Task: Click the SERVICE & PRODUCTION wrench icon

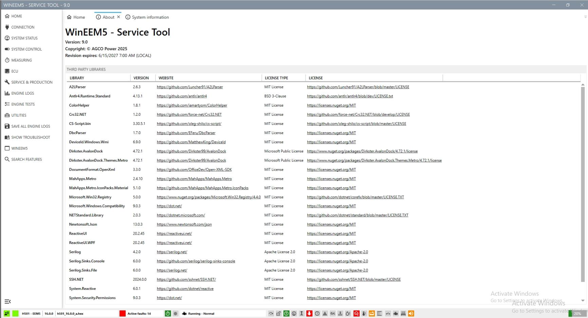Action: pyautogui.click(x=7, y=82)
